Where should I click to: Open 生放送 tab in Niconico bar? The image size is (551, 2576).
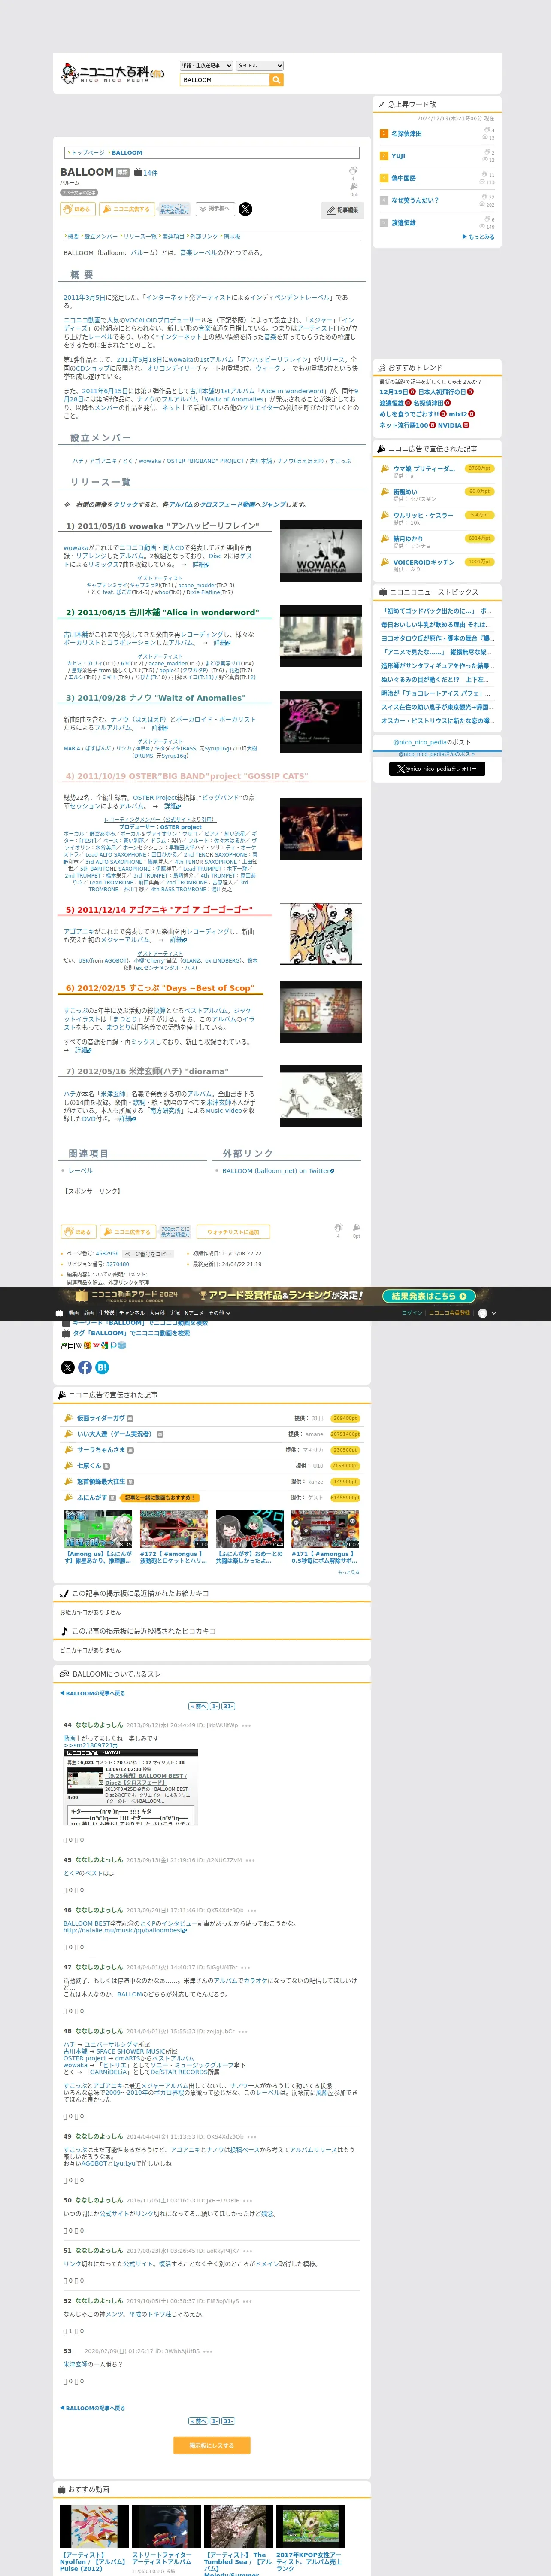pyautogui.click(x=107, y=1313)
